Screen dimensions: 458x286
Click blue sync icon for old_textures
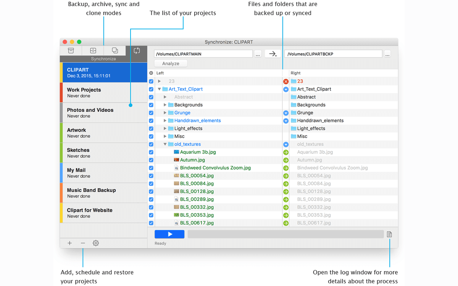286,145
